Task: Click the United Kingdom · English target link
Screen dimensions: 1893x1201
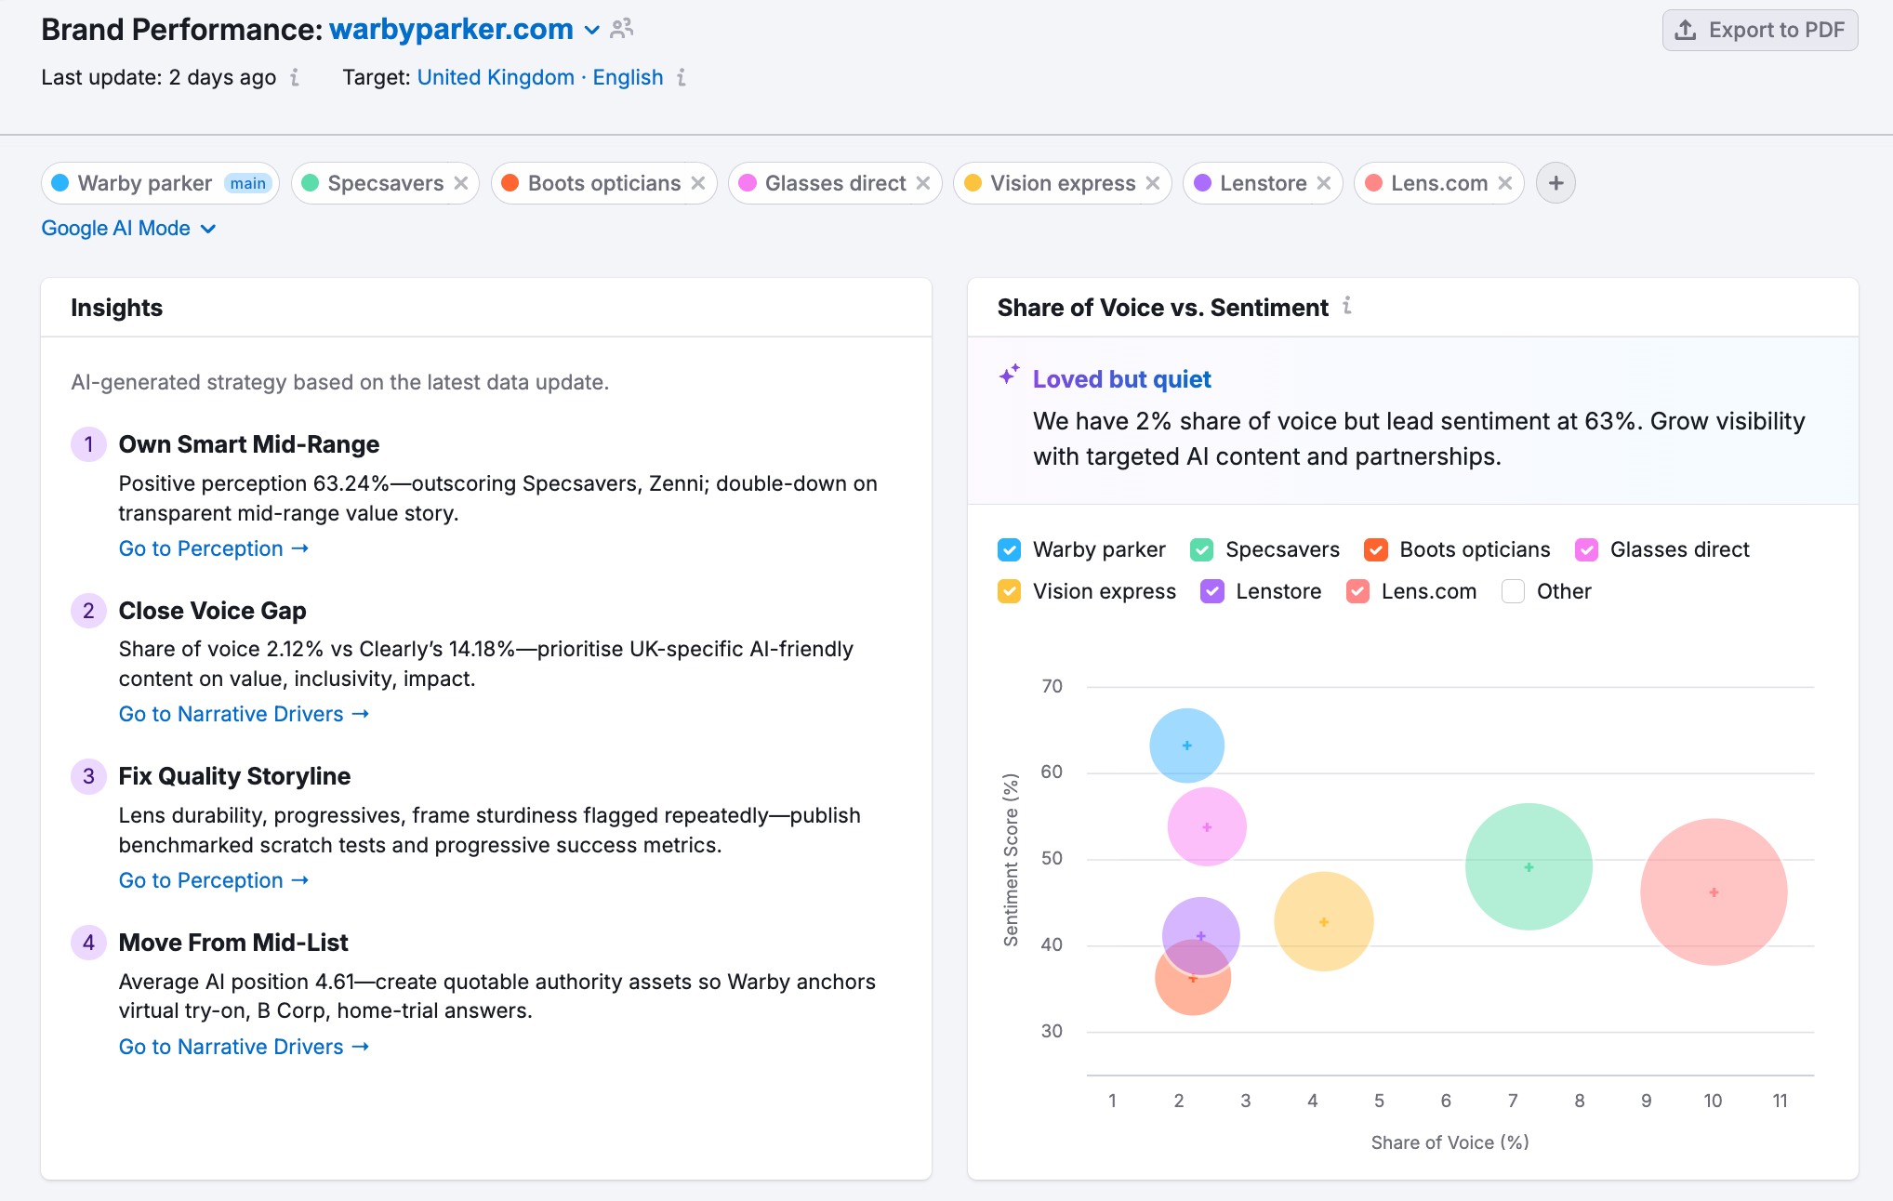Action: [x=540, y=78]
